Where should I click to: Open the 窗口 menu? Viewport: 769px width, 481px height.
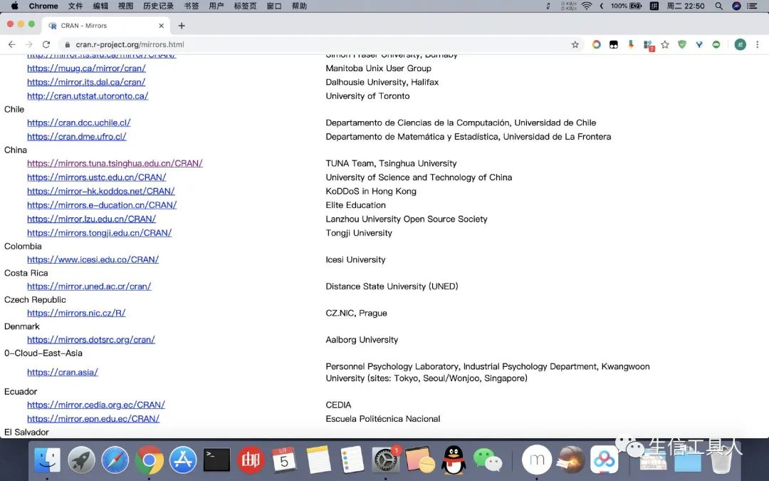[x=274, y=6]
